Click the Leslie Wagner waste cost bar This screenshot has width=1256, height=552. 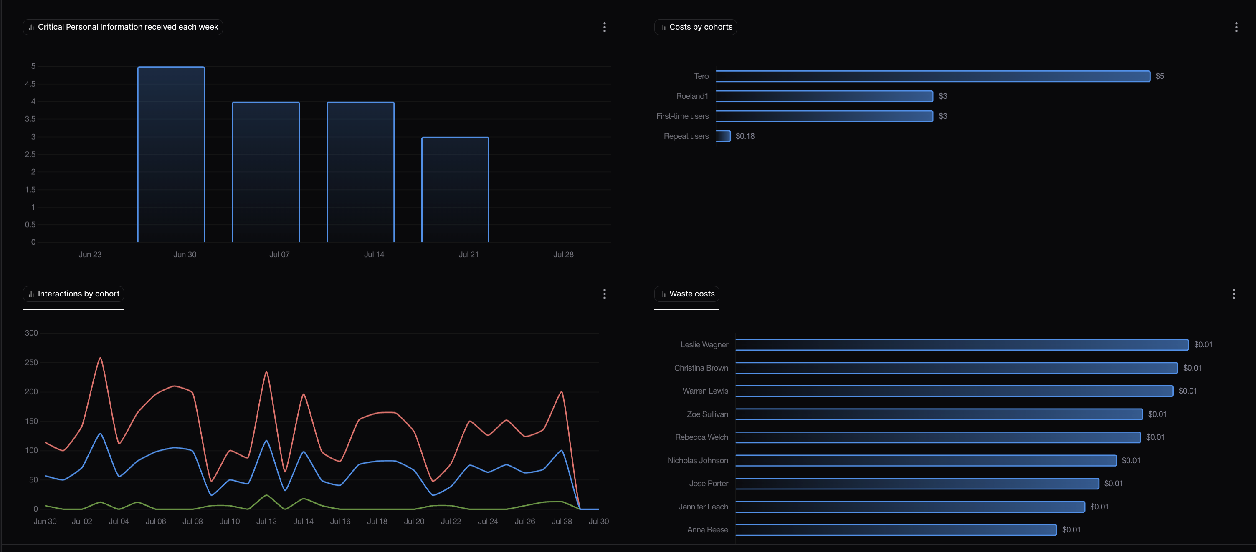pyautogui.click(x=962, y=345)
